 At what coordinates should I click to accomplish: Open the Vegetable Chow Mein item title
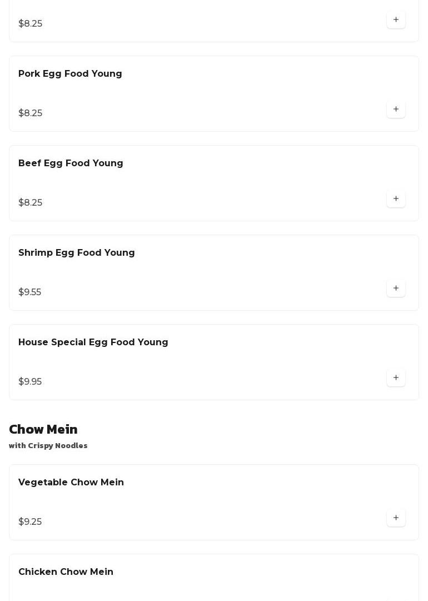71,483
